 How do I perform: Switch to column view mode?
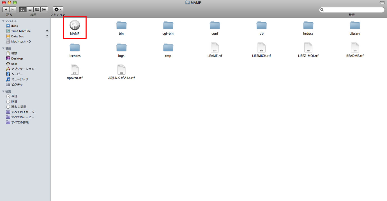(x=37, y=9)
